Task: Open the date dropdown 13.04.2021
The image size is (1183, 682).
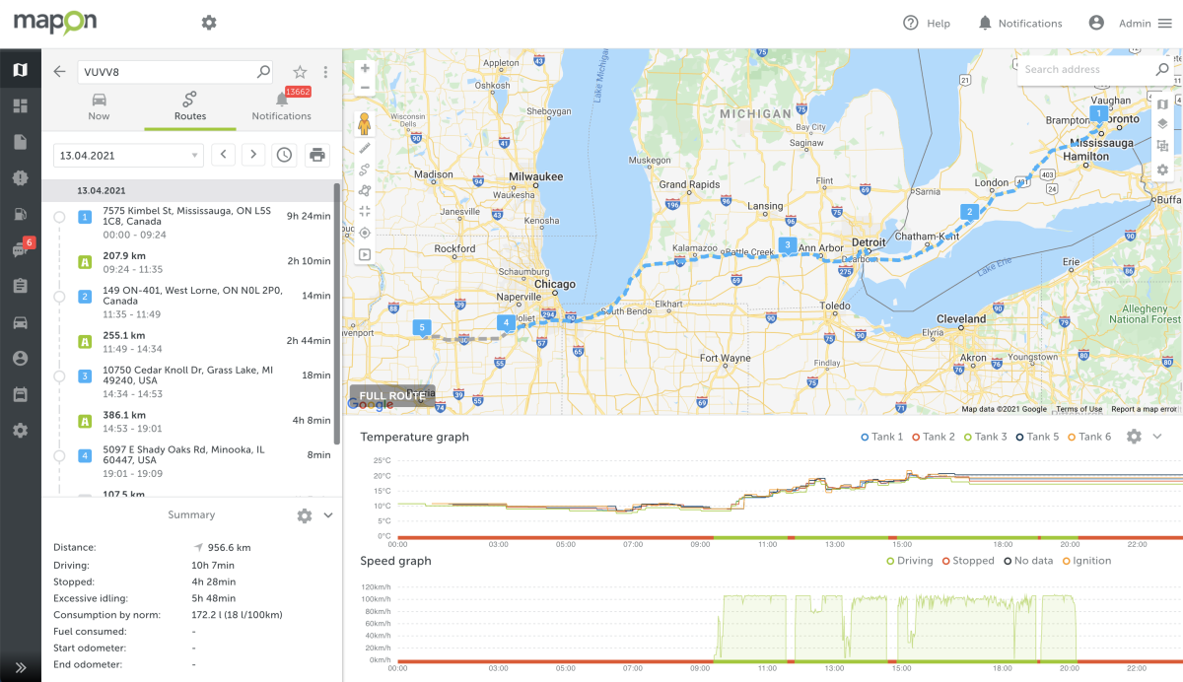Action: point(128,155)
